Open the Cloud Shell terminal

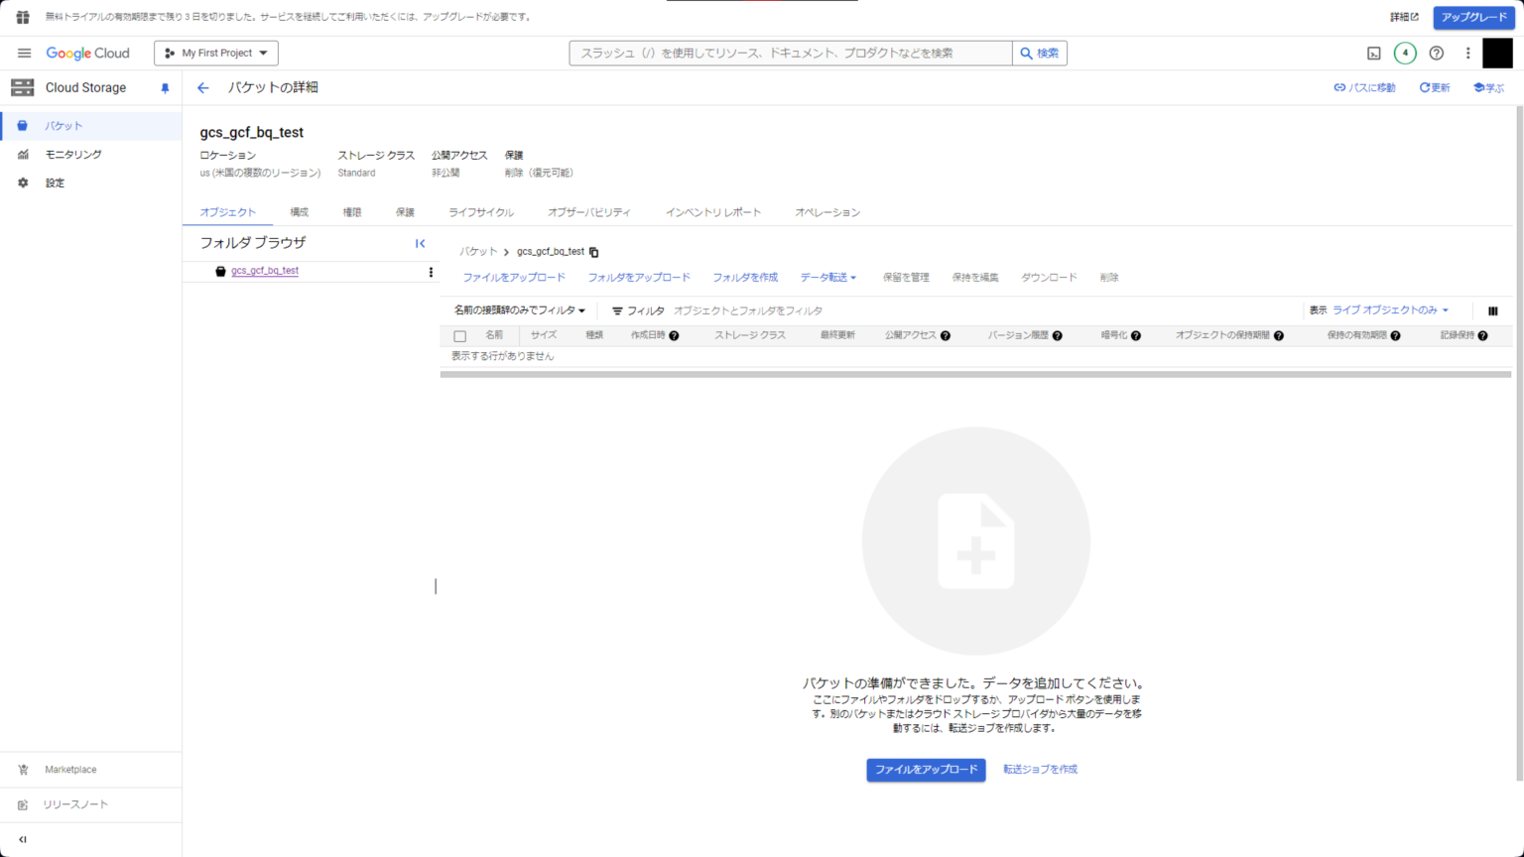(1372, 53)
